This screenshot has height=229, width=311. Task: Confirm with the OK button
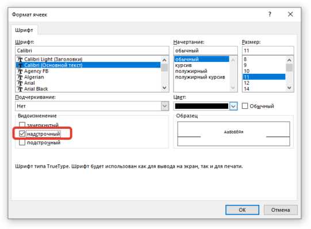tap(242, 210)
